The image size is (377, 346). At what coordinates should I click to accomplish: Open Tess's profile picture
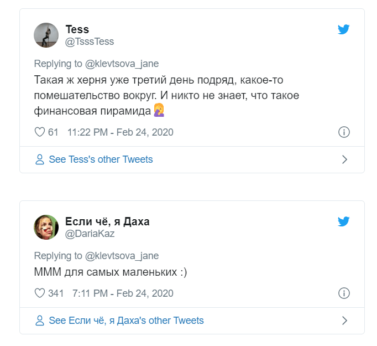pos(46,35)
